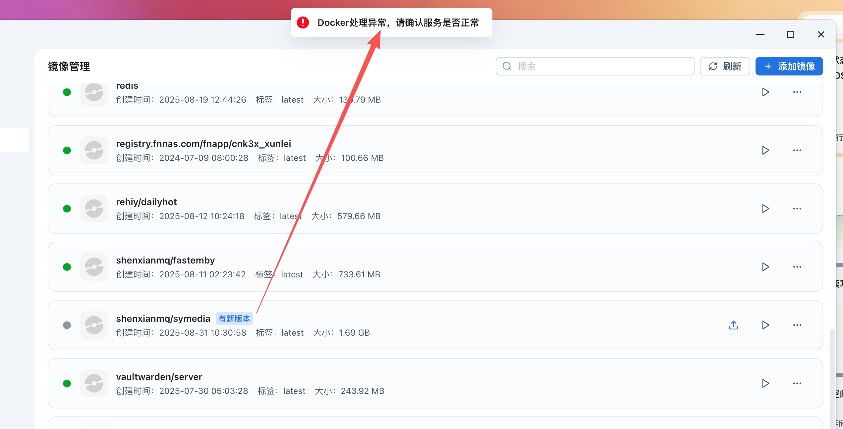Select the registry.fnnas.com/fnapp/cnk3x_xunlei image name

point(203,144)
